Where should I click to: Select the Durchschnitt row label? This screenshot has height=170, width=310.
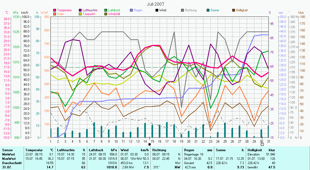[x=11, y=163]
